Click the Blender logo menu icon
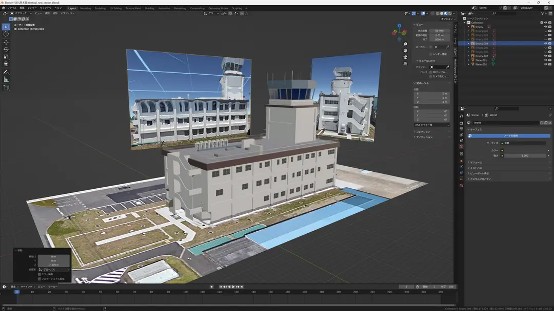The height and width of the screenshot is (311, 554). coord(4,8)
